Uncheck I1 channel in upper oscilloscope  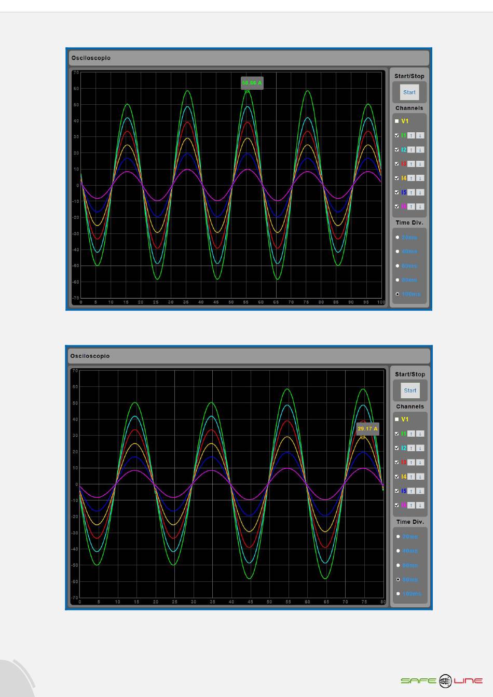pos(397,135)
